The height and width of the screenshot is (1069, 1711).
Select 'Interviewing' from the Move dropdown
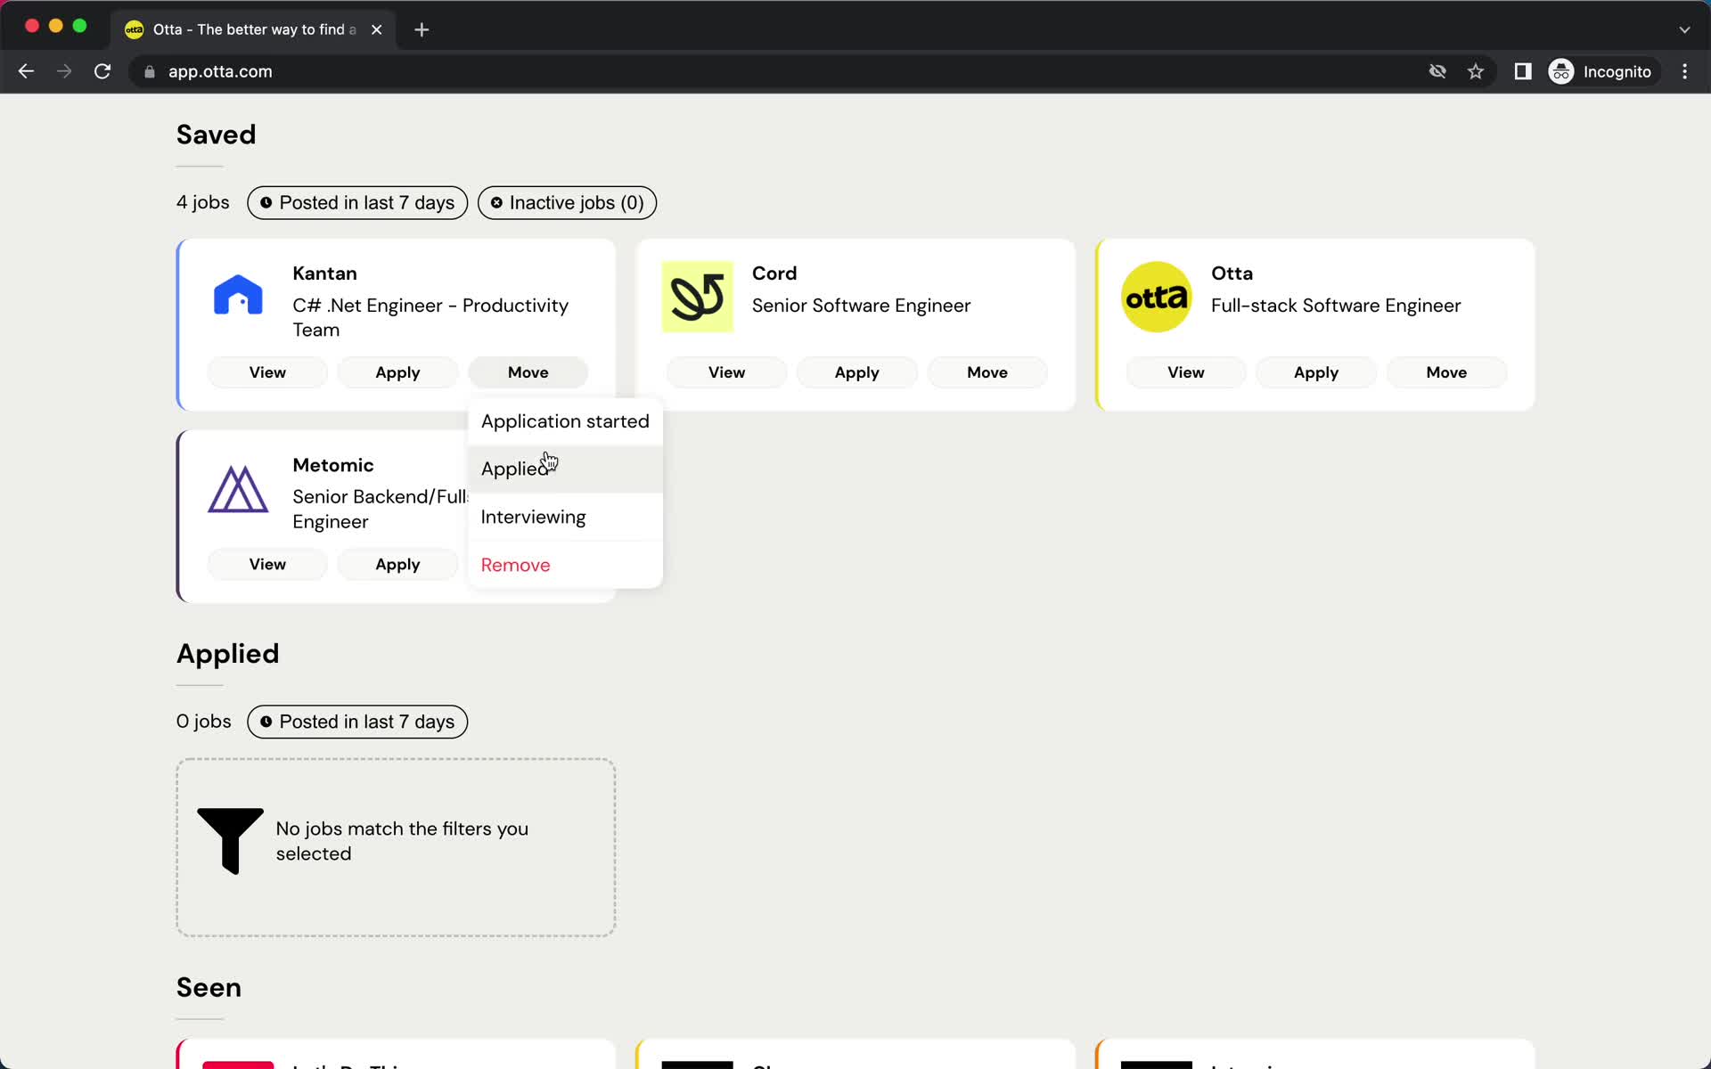532,516
